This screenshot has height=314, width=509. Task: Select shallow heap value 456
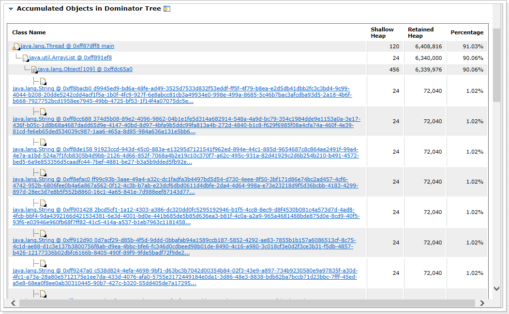point(394,70)
